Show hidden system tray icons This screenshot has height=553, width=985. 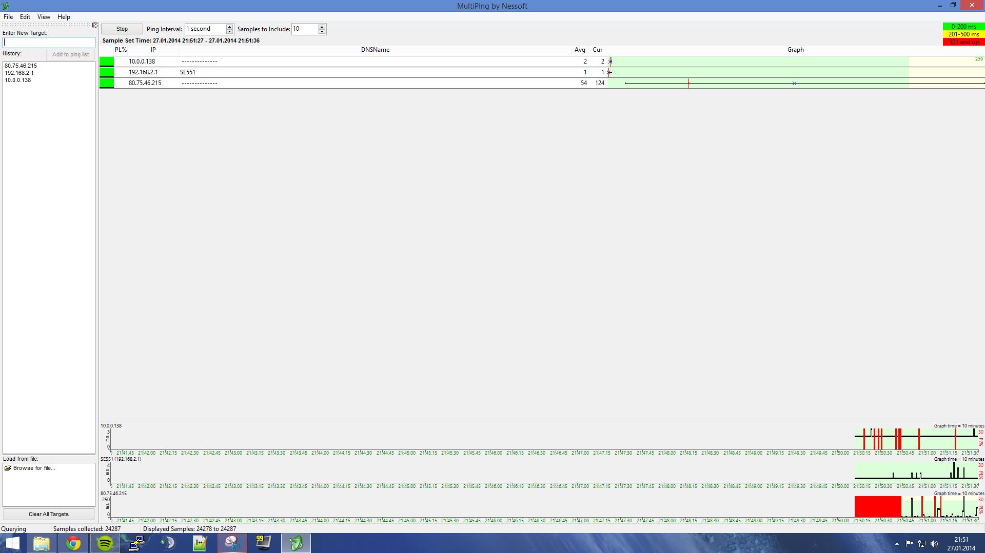click(897, 544)
